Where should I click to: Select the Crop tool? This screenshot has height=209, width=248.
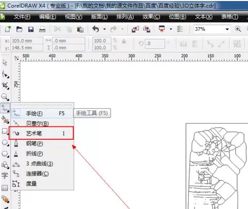coord(5,85)
